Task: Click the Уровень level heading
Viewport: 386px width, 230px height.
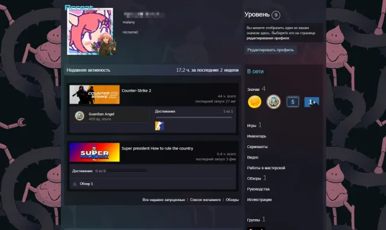Action: coord(257,14)
